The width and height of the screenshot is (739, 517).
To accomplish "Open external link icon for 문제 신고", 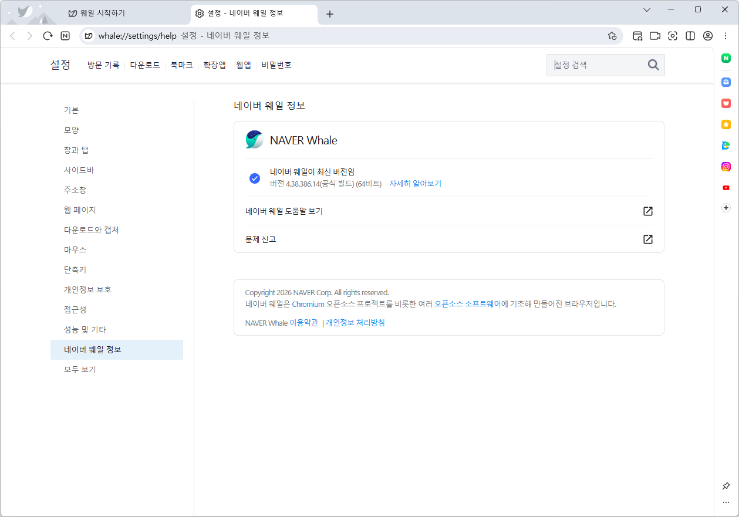I will [648, 239].
